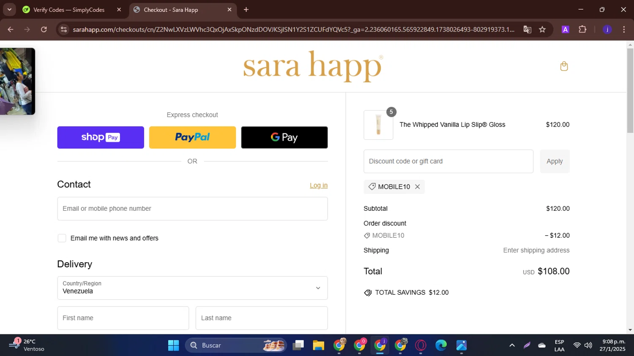Click the Log in link

[319, 185]
